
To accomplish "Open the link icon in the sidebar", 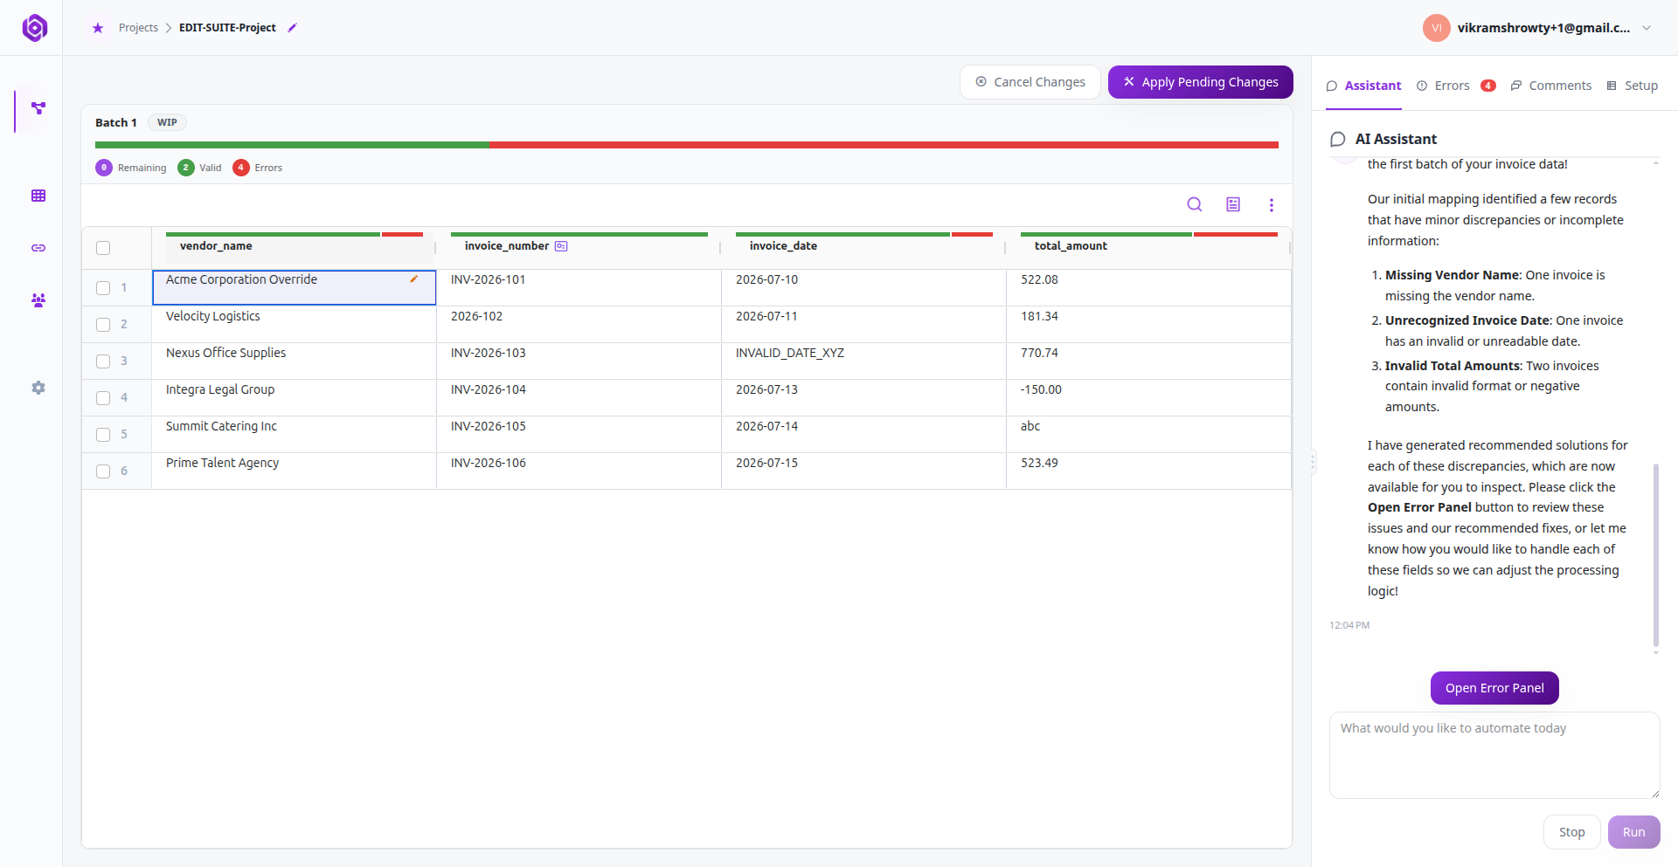I will tap(38, 248).
